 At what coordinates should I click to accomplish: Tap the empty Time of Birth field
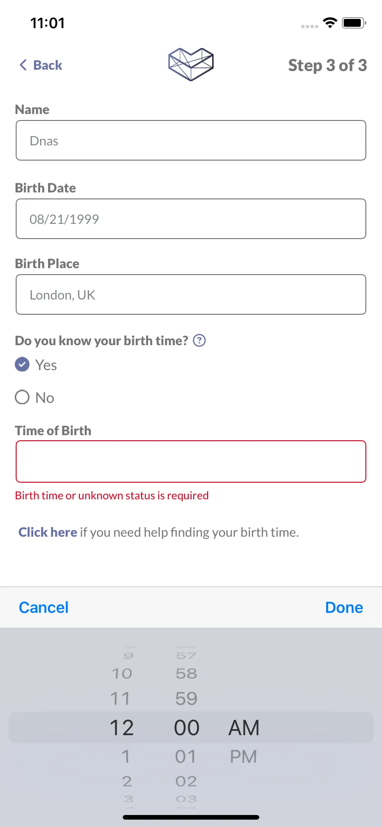click(191, 461)
